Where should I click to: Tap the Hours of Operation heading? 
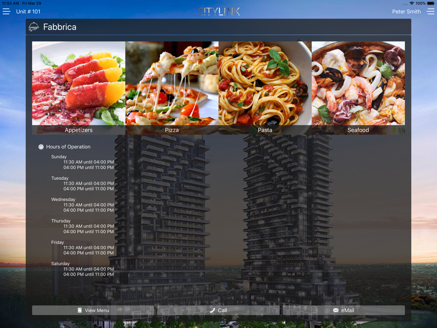(68, 147)
